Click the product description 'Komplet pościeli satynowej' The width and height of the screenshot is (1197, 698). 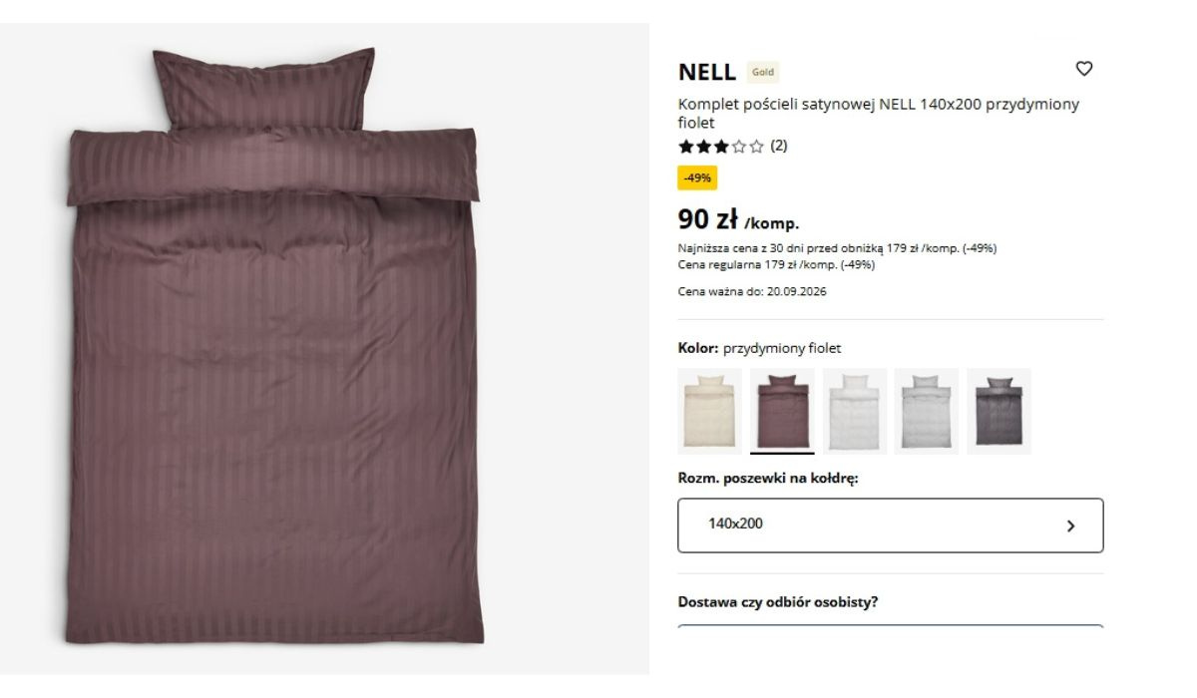click(776, 104)
